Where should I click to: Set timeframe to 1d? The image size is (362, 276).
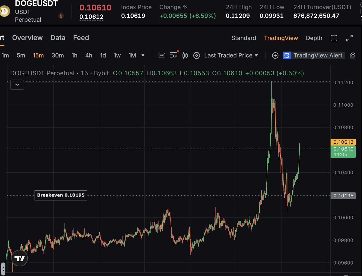[103, 55]
